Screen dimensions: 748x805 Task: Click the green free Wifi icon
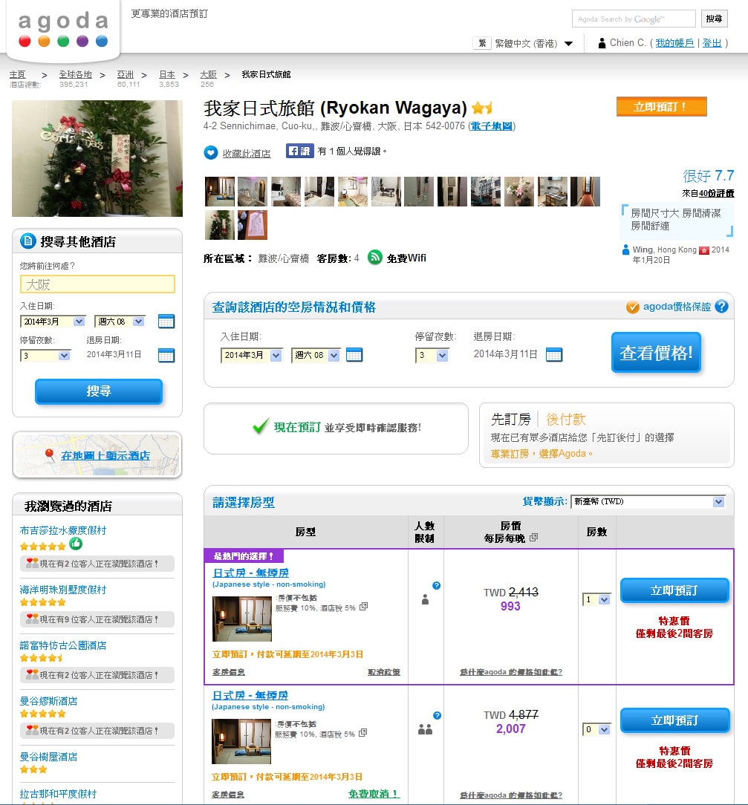tap(375, 257)
